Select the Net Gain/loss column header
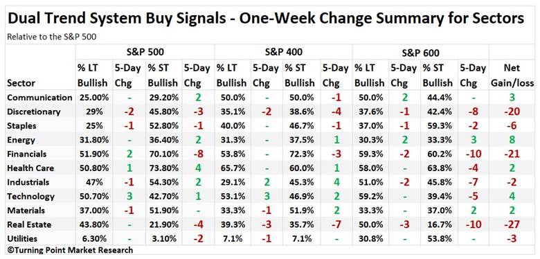540x259 pixels. tap(514, 75)
